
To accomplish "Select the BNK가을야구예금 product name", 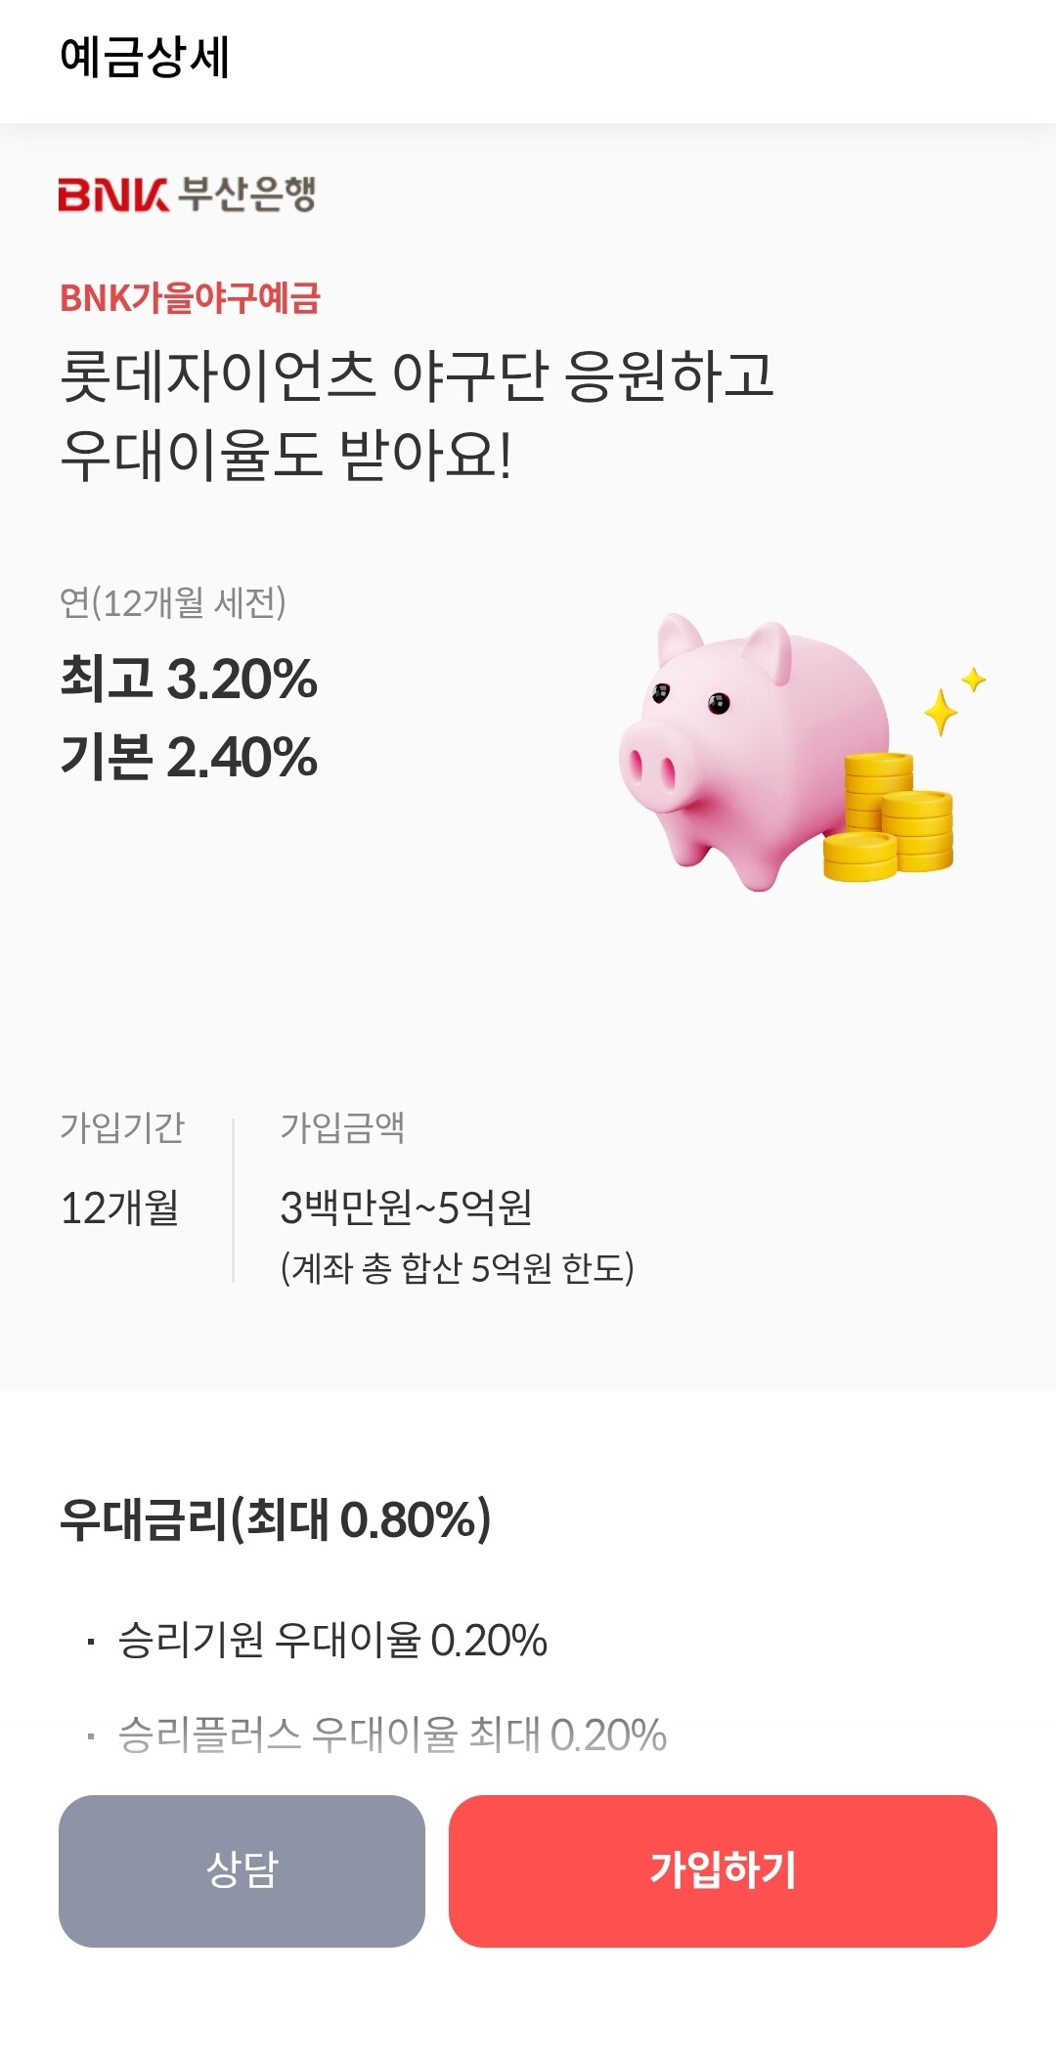I will tap(191, 298).
